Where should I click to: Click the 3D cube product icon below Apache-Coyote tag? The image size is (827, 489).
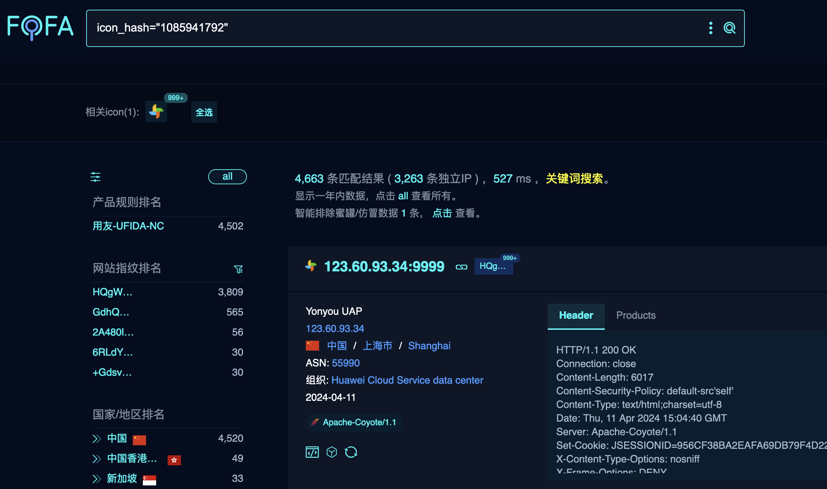(332, 452)
